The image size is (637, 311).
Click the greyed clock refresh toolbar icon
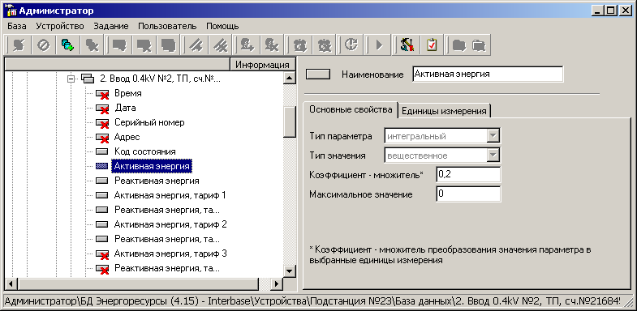point(351,45)
